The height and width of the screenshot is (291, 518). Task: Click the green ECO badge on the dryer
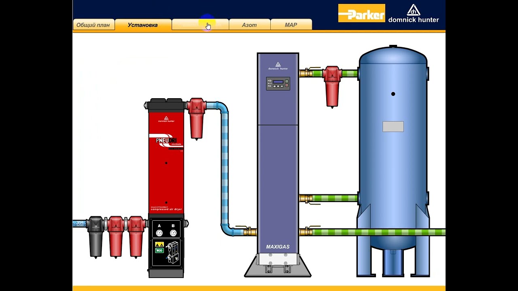click(159, 251)
